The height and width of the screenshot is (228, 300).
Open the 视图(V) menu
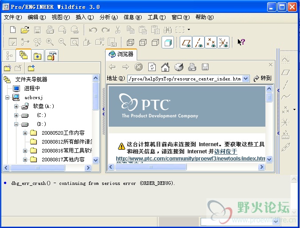61,17
